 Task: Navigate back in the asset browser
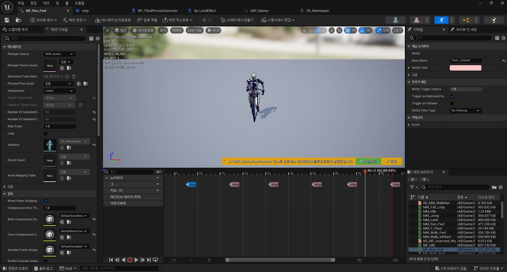(413, 180)
